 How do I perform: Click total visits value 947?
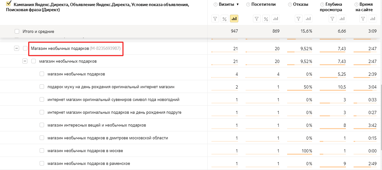(x=235, y=31)
